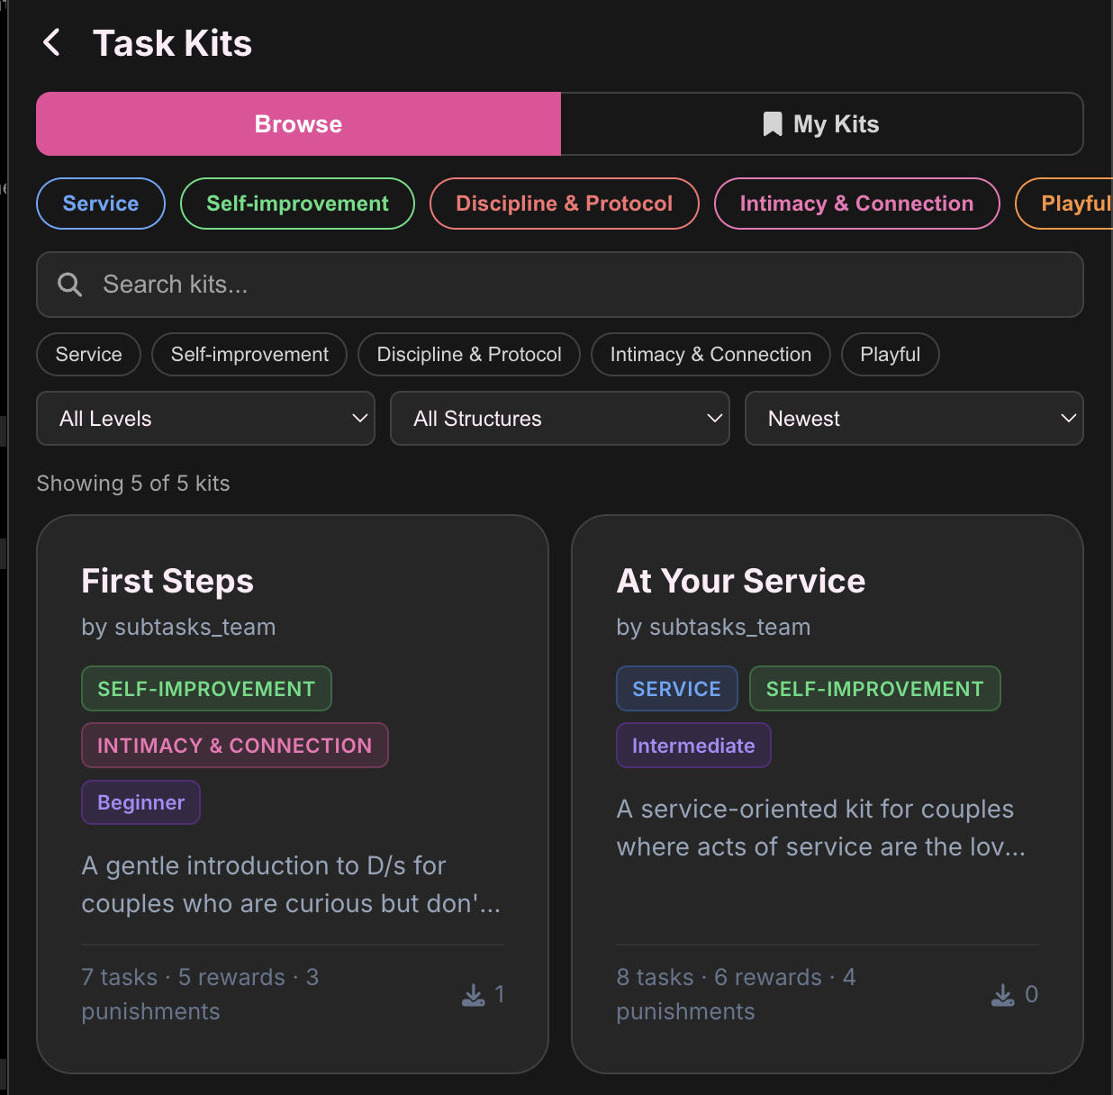Toggle the Service filter chip

pos(87,354)
